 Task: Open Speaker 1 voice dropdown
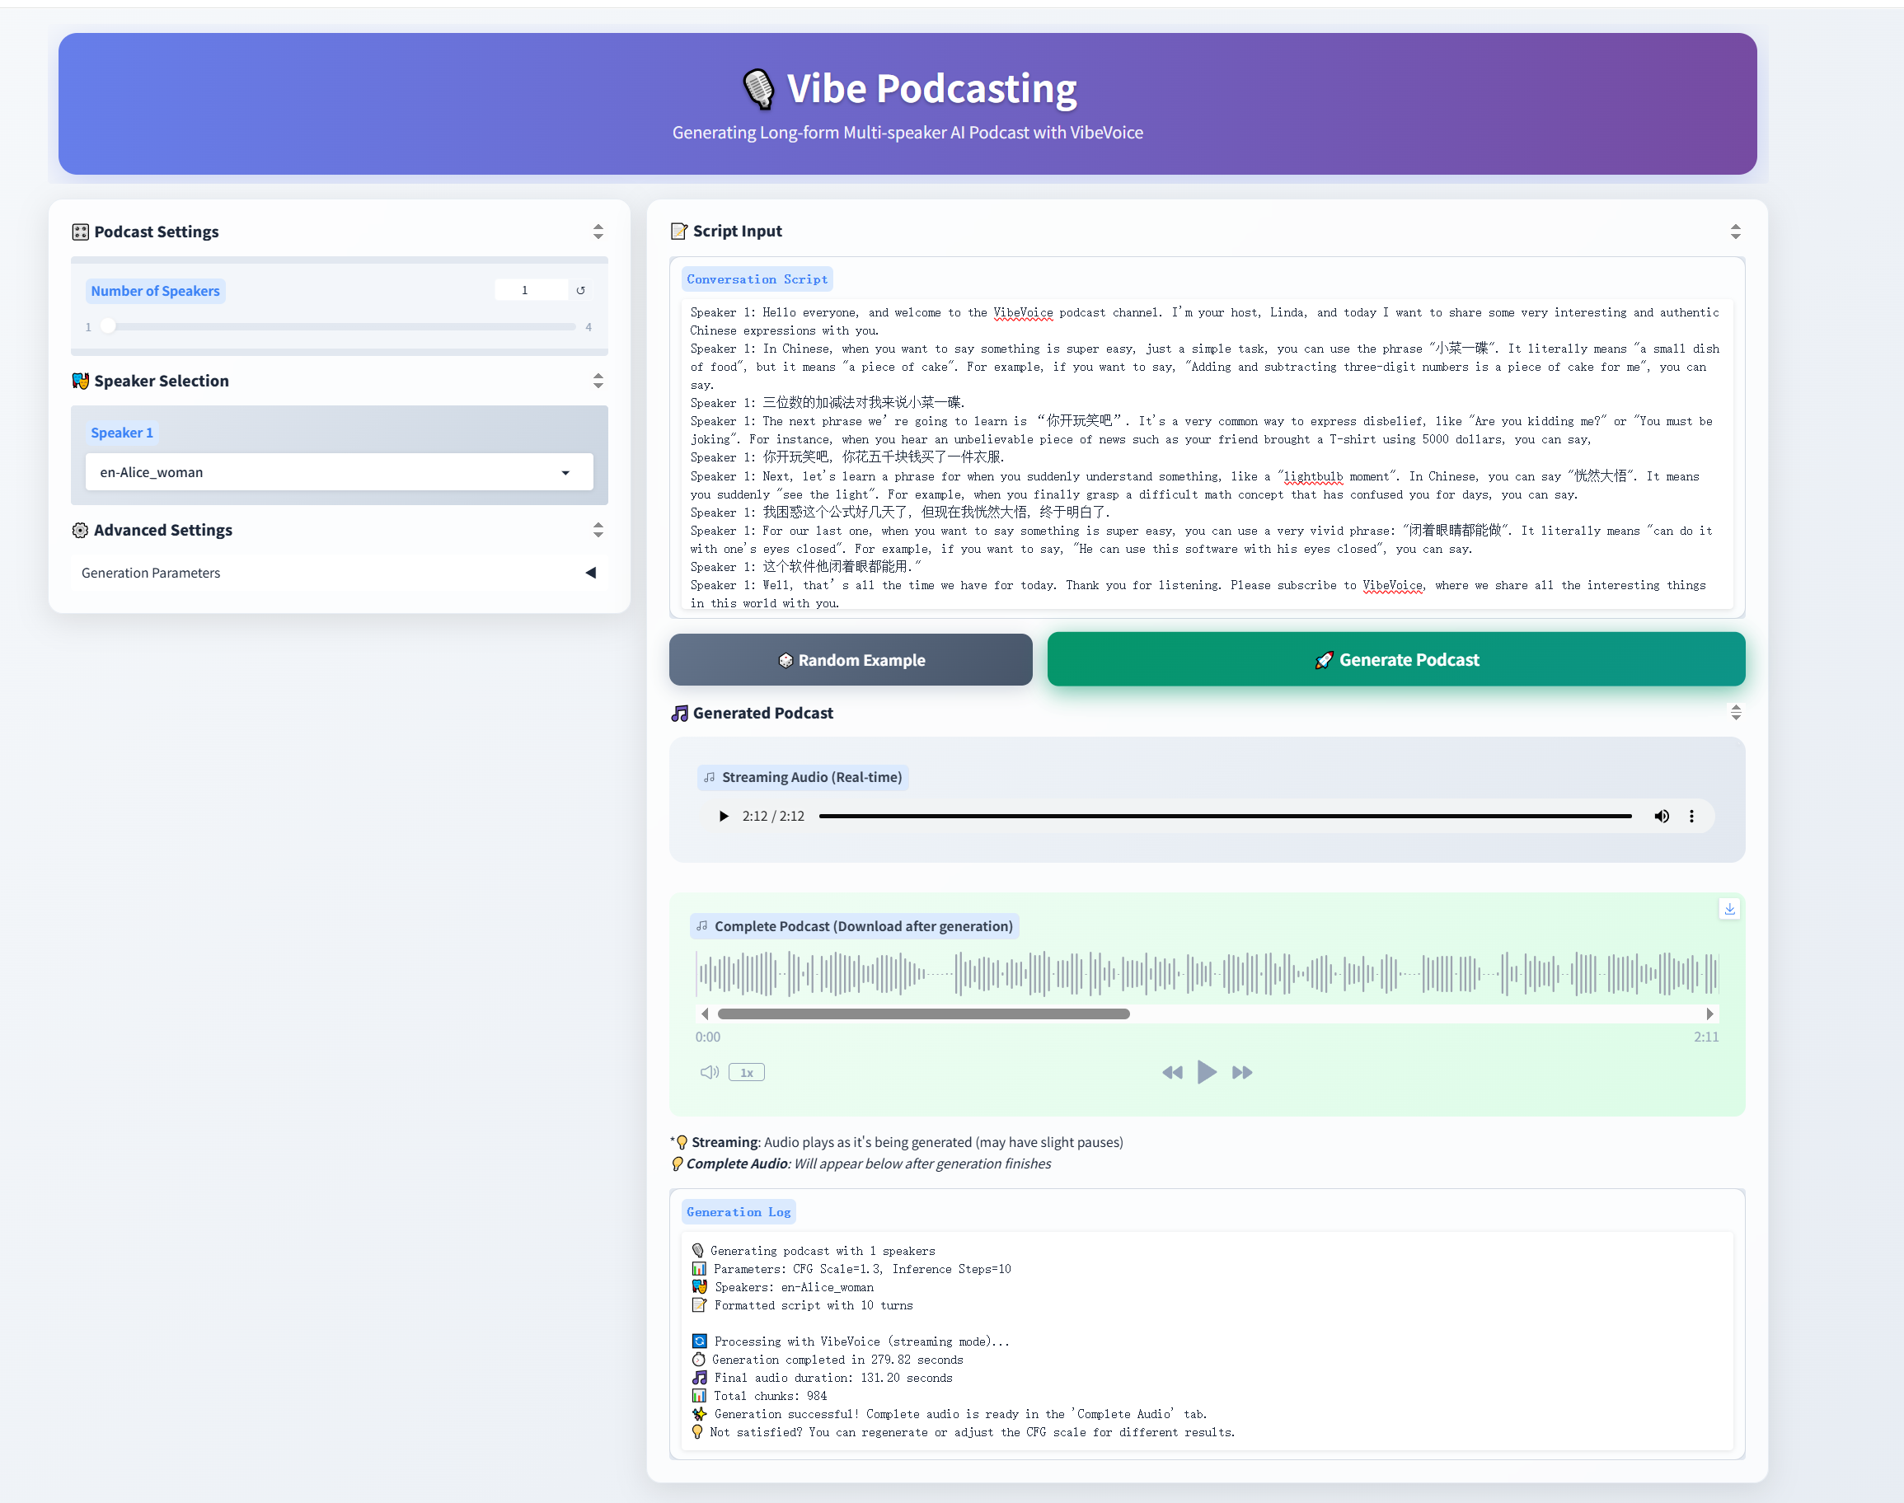click(x=339, y=472)
